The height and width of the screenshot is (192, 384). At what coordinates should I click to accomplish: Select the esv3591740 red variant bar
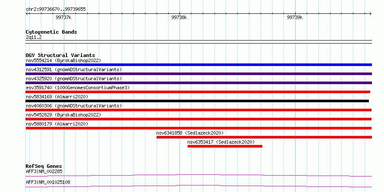(x=198, y=92)
